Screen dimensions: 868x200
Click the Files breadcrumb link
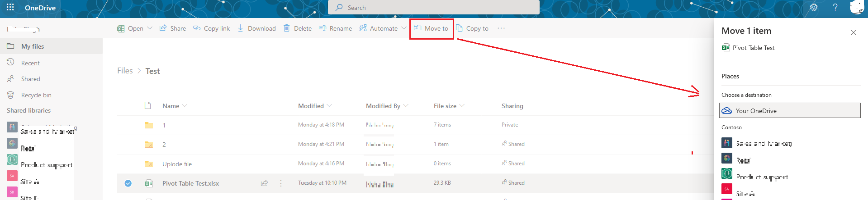125,71
